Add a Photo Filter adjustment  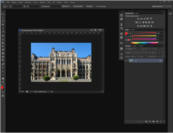(146, 22)
